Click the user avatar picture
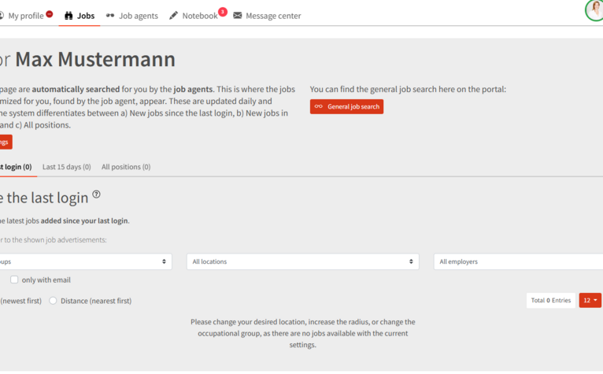This screenshot has height=374, width=603. click(x=595, y=10)
